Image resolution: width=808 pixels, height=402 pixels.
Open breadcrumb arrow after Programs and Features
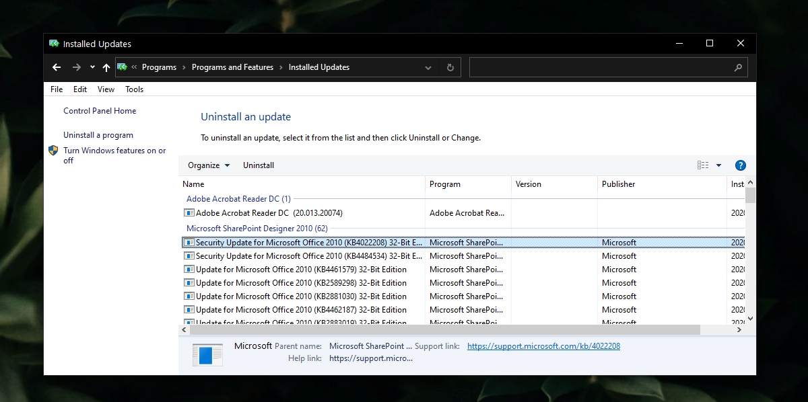tap(281, 67)
